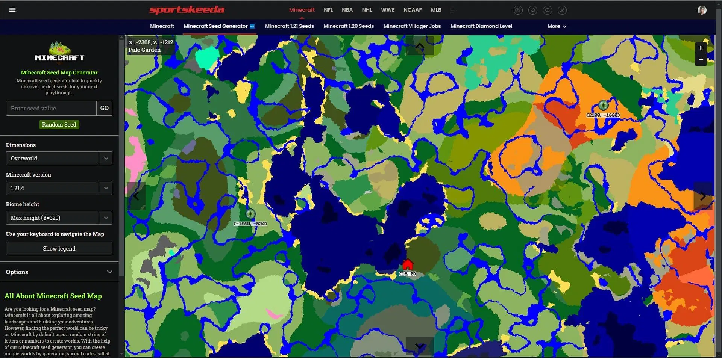The image size is (722, 358).
Task: Click the Show legend button
Action: pyautogui.click(x=59, y=249)
